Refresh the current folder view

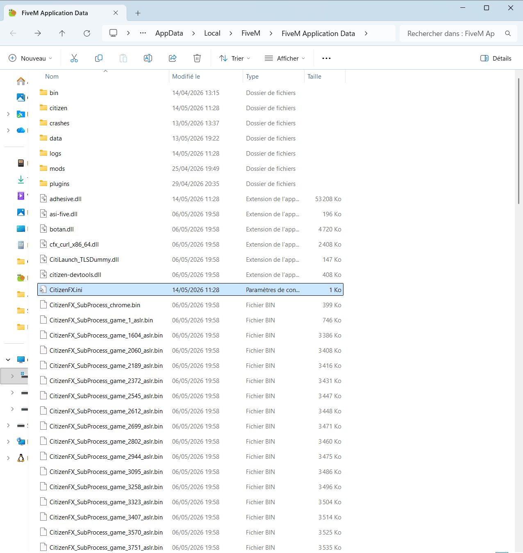click(87, 33)
